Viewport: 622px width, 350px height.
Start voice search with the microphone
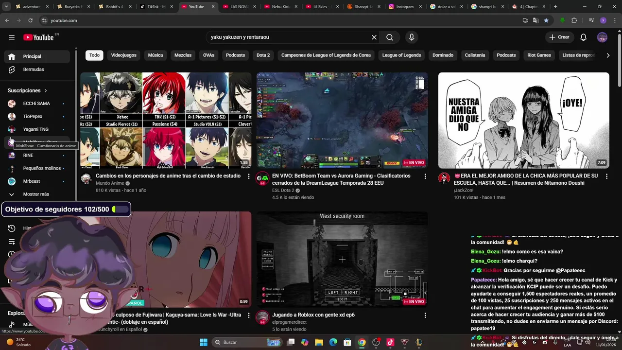coord(412,37)
